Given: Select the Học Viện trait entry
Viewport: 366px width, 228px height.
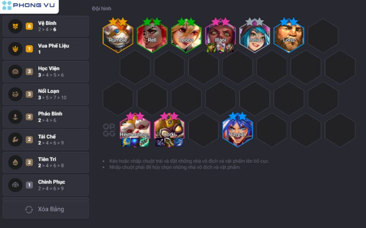Looking at the screenshot, I should (x=46, y=72).
